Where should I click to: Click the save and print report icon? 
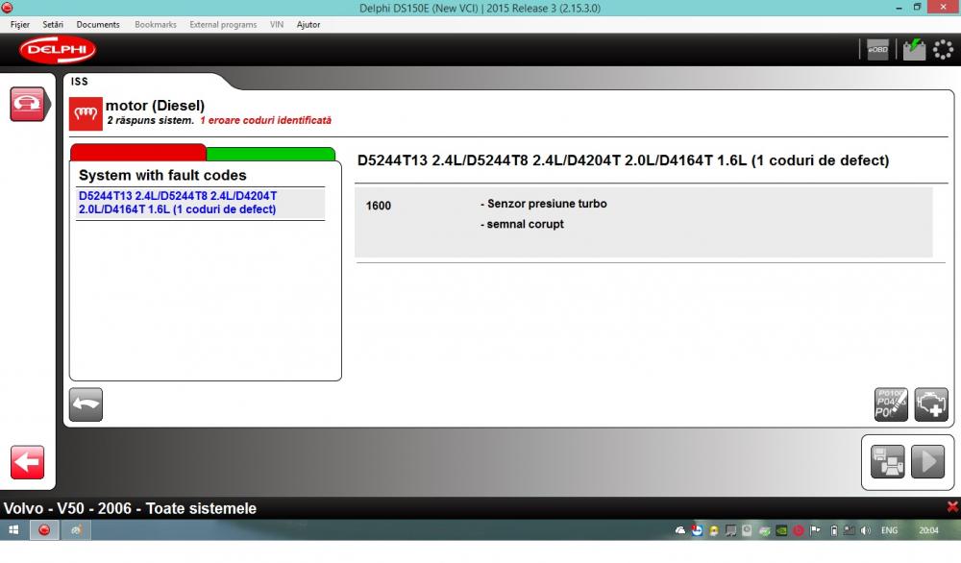tap(887, 461)
